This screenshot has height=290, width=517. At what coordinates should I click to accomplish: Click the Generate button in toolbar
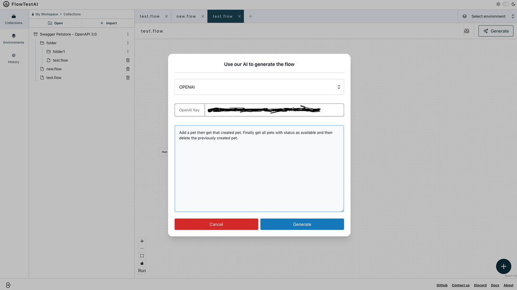(x=496, y=31)
